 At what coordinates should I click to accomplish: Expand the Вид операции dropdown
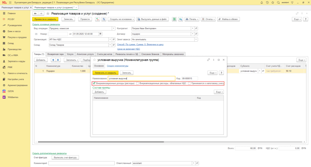coord(114,28)
